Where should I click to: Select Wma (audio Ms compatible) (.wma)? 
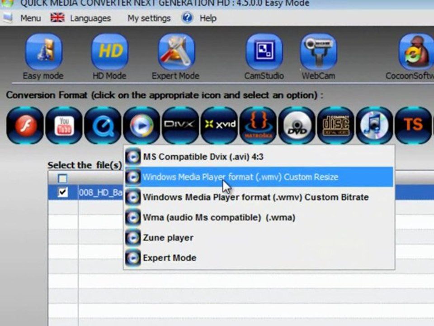click(259, 217)
